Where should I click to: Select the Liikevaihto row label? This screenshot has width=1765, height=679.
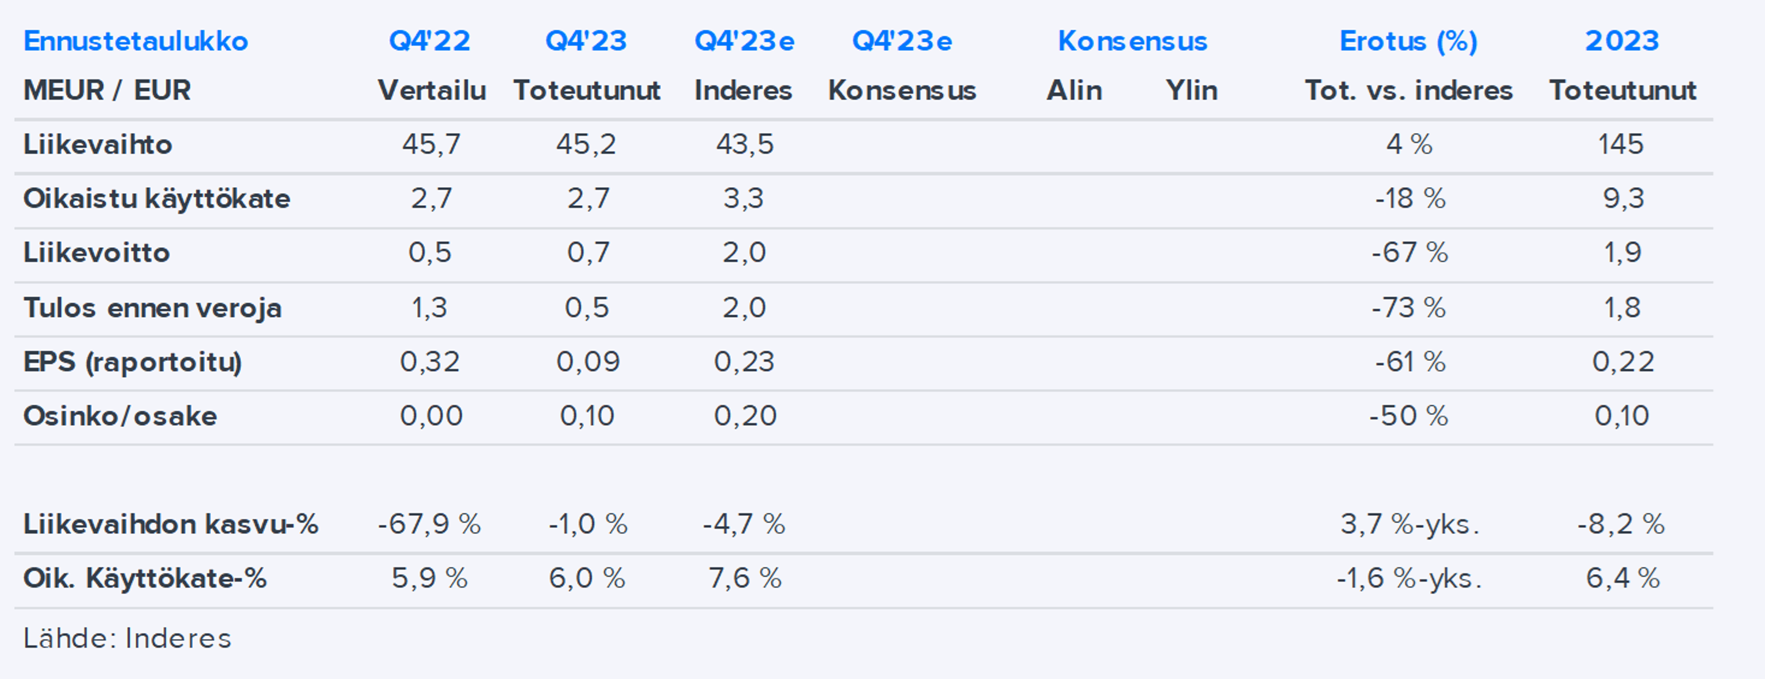click(97, 145)
